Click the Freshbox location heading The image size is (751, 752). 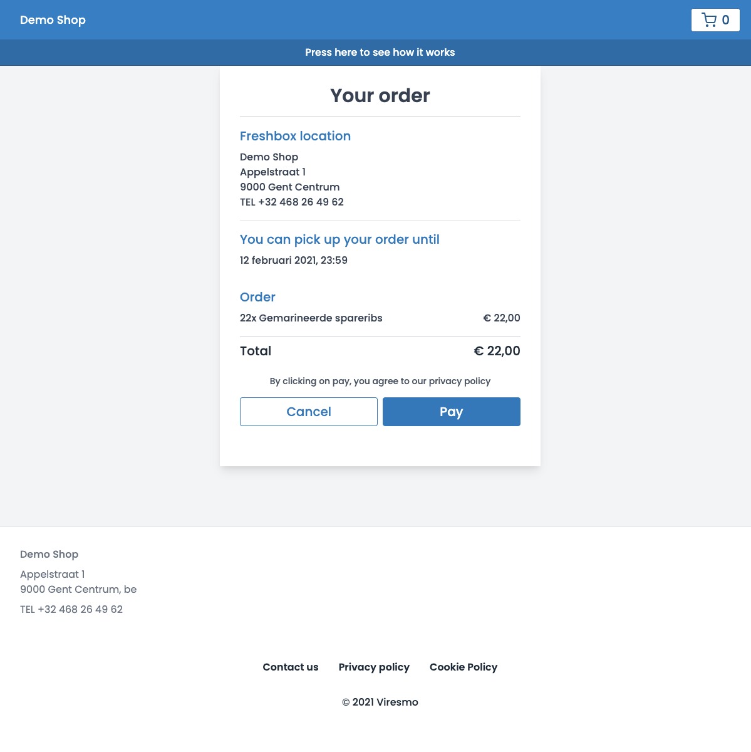tap(295, 136)
